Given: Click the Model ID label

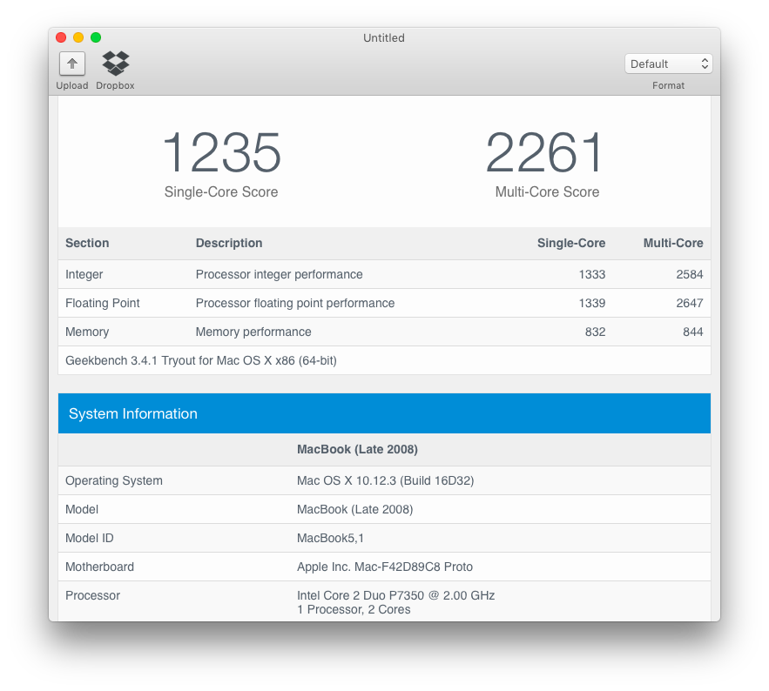Looking at the screenshot, I should tap(89, 538).
